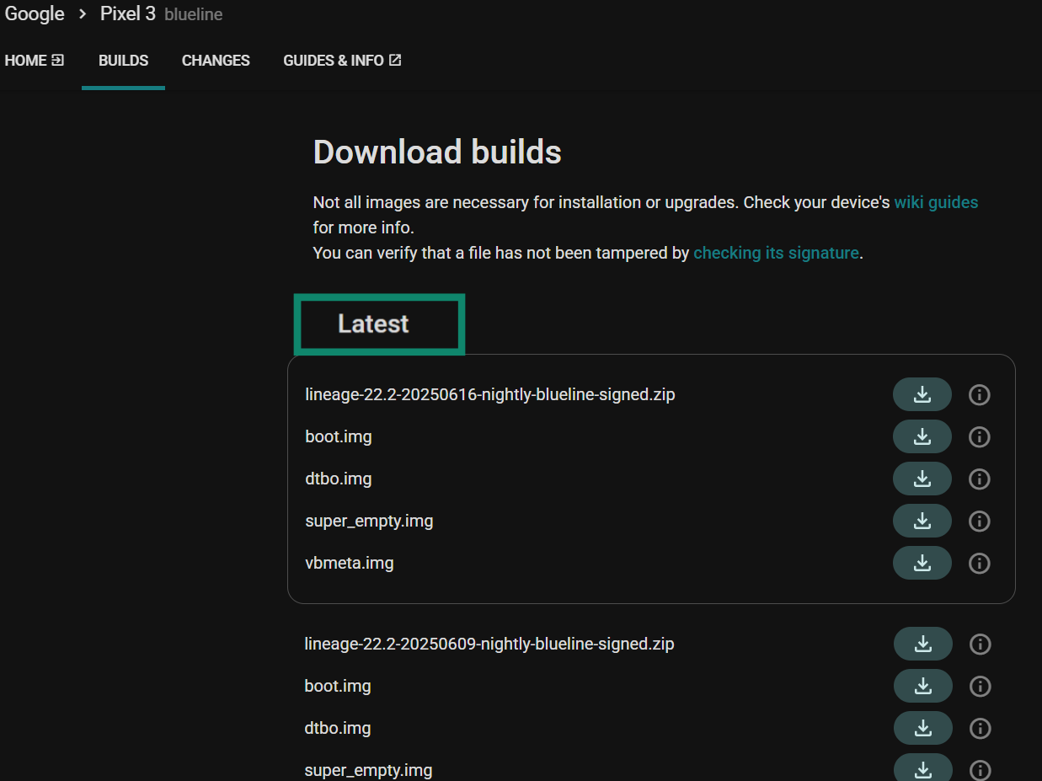The image size is (1042, 781).
Task: Click Google in the breadcrumb navigation
Action: 34,13
